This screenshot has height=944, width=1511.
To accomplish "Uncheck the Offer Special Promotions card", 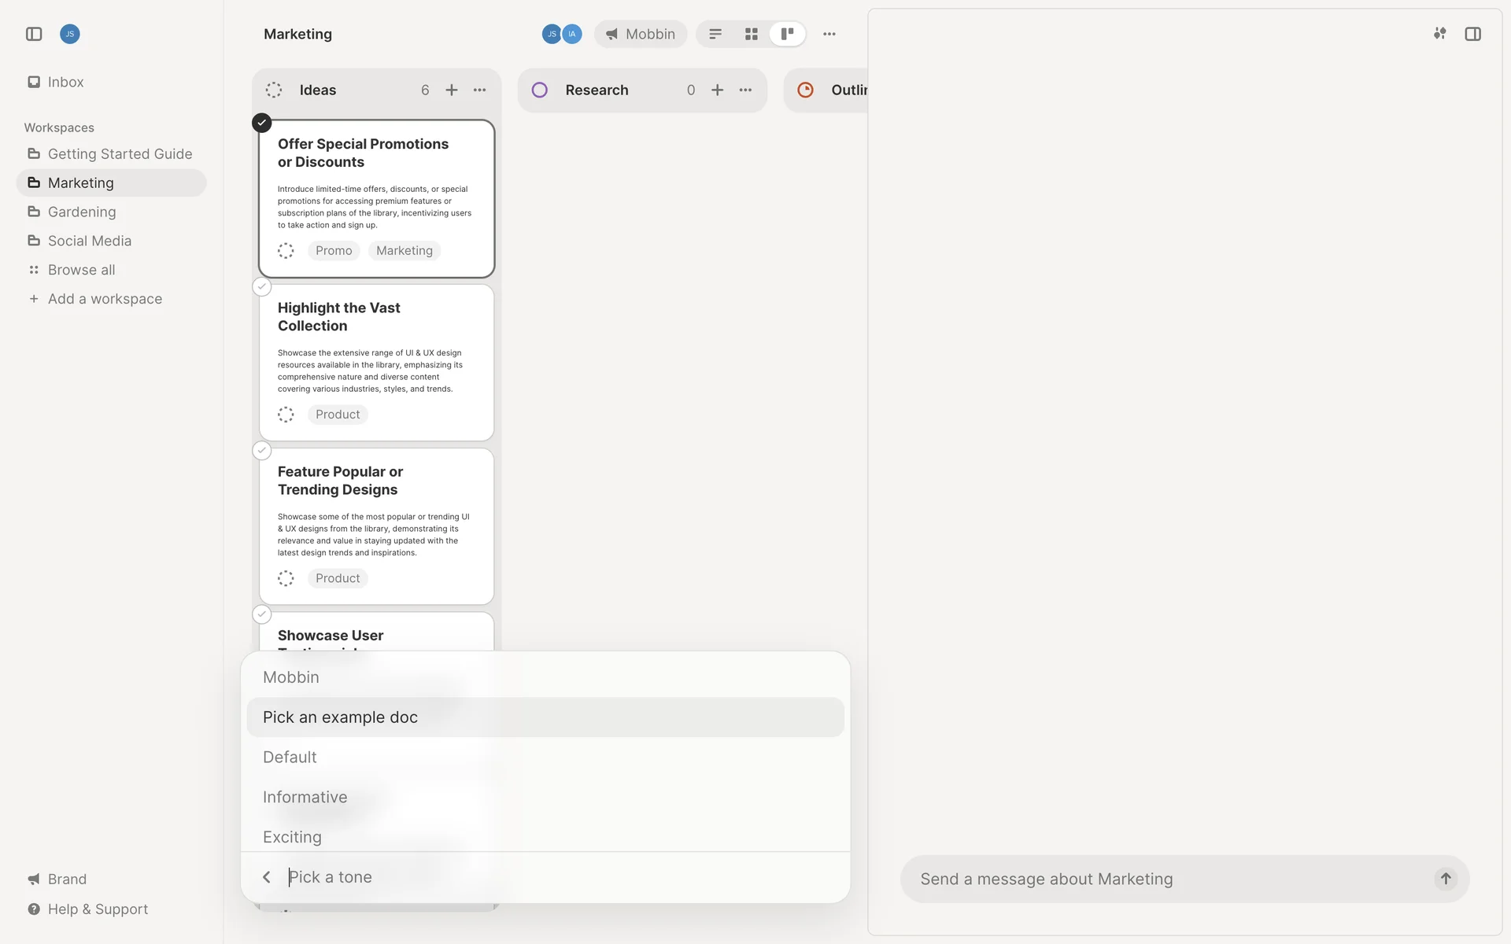I will click(262, 123).
